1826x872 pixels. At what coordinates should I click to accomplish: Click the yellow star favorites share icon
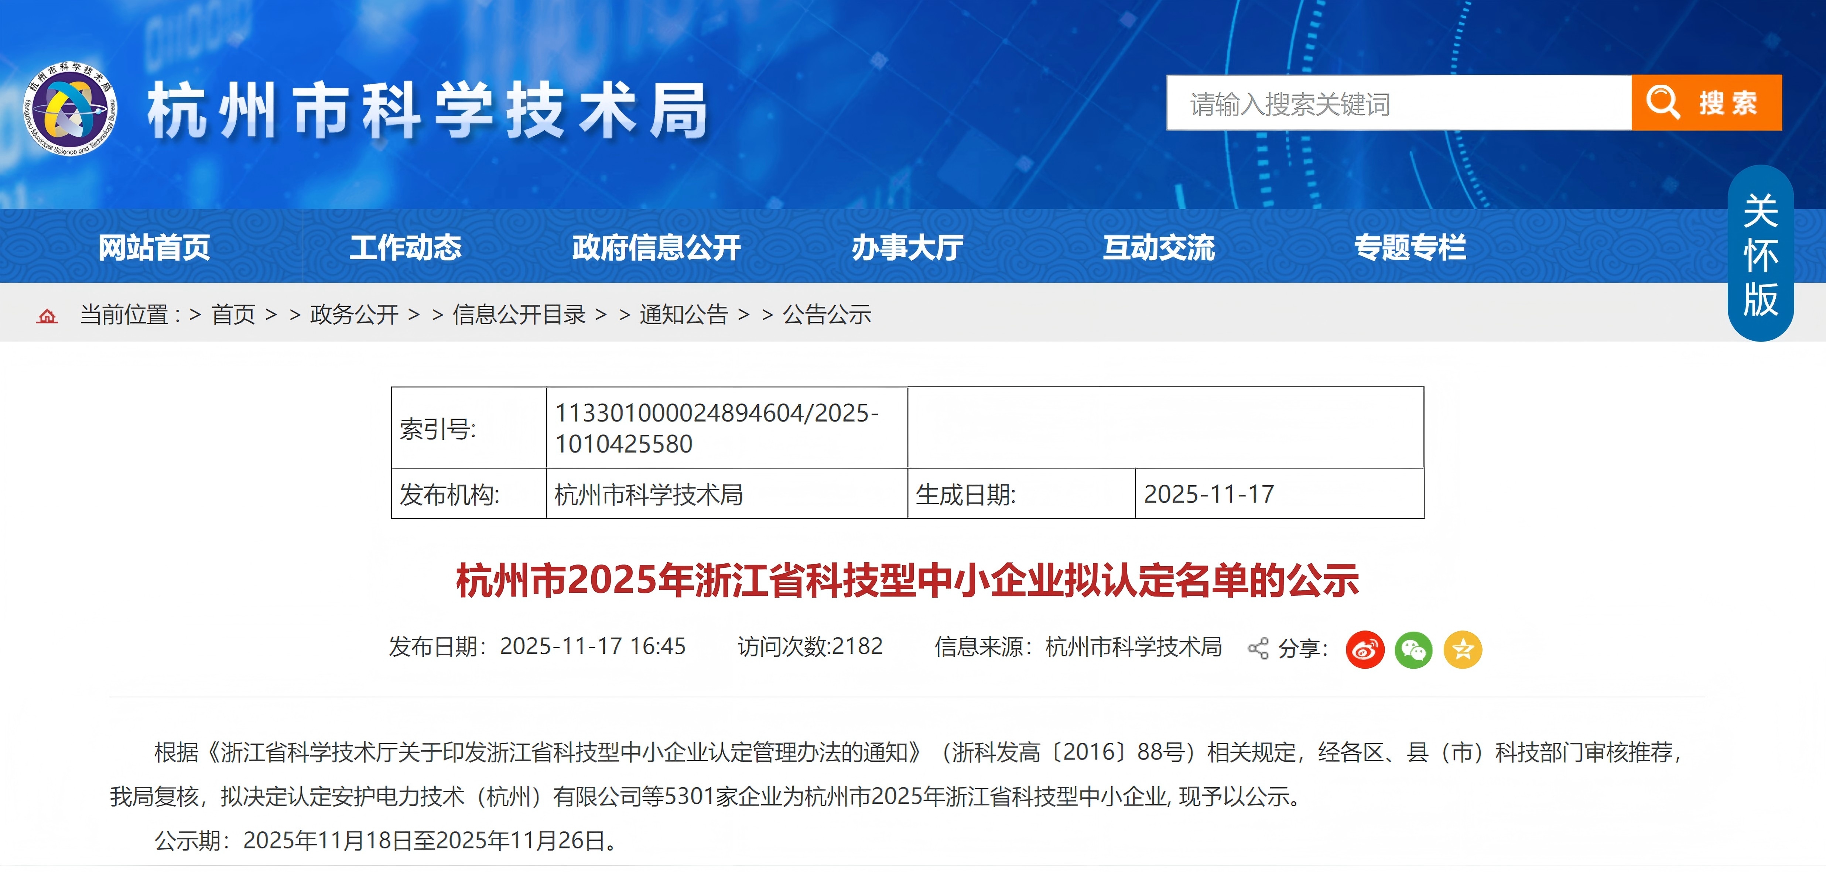tap(1462, 649)
